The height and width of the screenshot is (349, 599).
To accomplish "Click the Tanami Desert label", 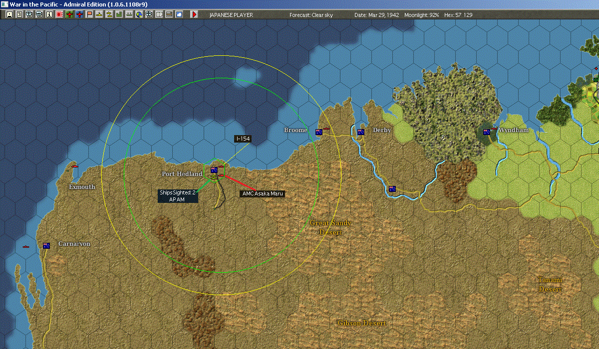I will 550,284.
